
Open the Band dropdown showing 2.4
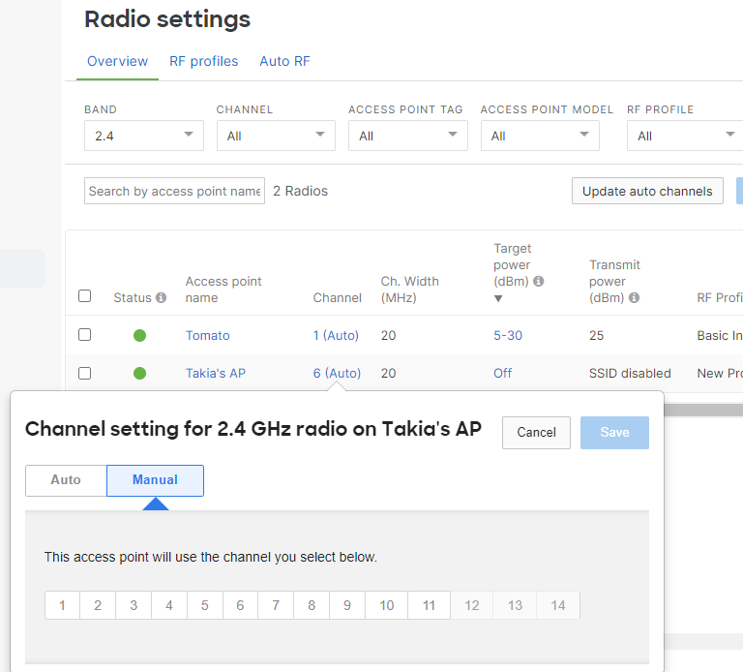coord(144,136)
